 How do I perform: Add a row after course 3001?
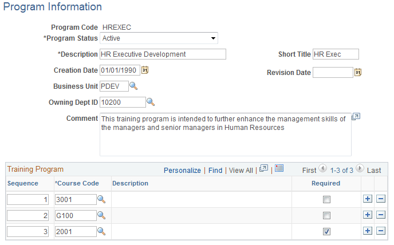click(368, 199)
